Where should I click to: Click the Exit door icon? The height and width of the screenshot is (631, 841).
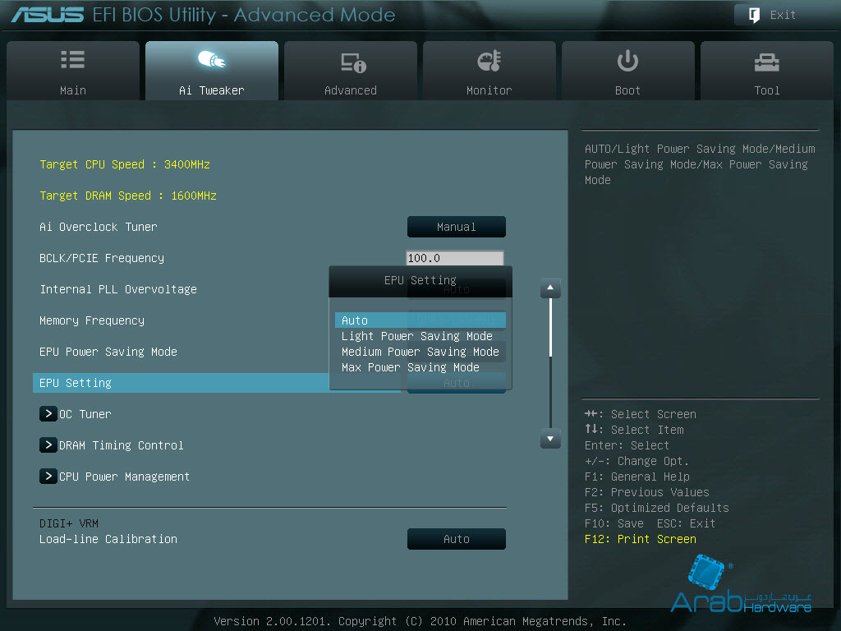[x=754, y=15]
